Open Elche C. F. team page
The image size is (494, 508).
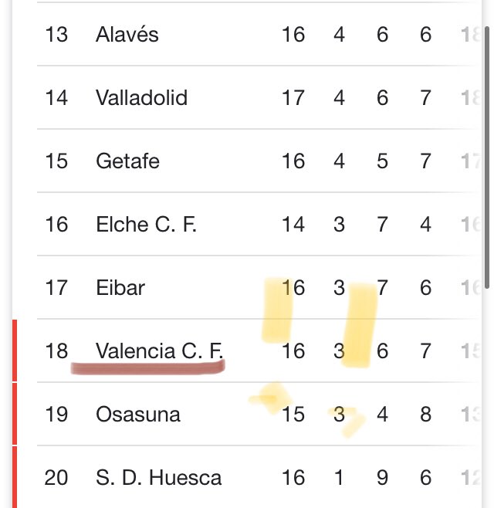(147, 225)
